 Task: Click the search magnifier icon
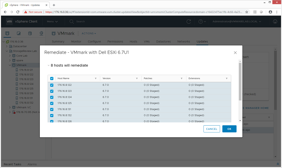pyautogui.click(x=72, y=22)
